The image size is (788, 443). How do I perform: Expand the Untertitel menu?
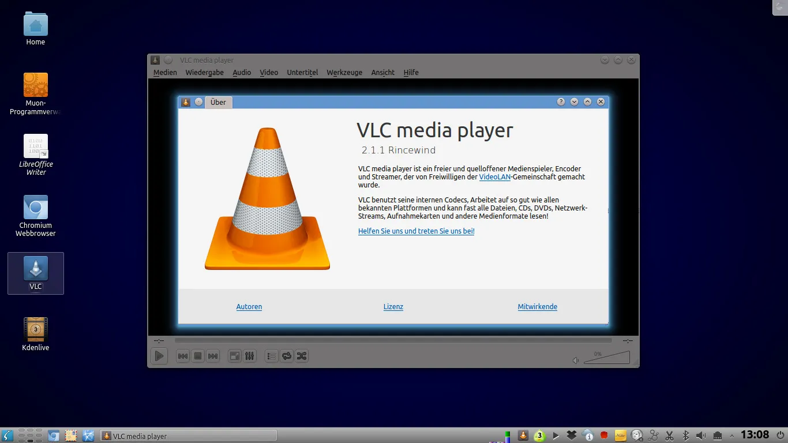pyautogui.click(x=302, y=73)
